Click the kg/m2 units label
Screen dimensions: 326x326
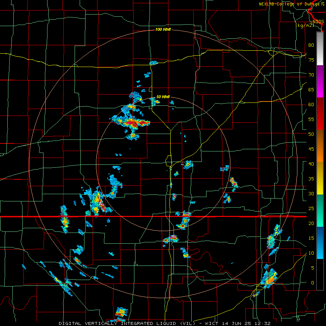[305, 25]
